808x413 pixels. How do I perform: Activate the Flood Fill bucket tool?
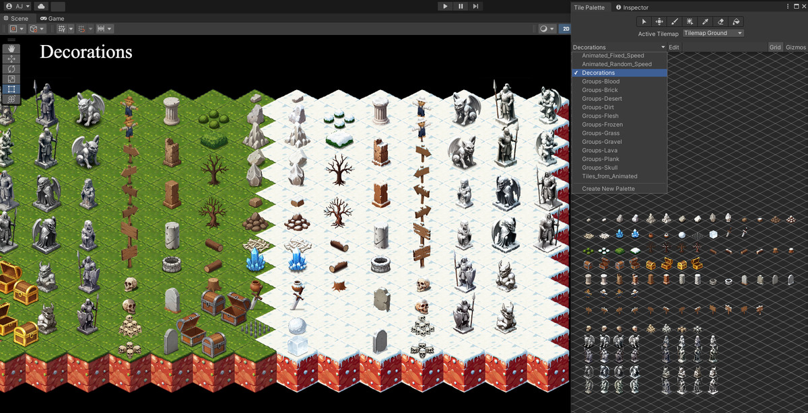[736, 21]
